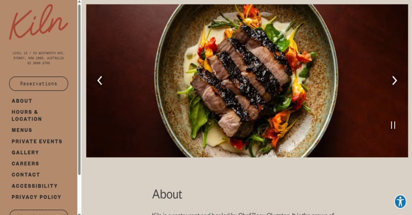
Task: Open the Menus section
Action: [x=22, y=130]
